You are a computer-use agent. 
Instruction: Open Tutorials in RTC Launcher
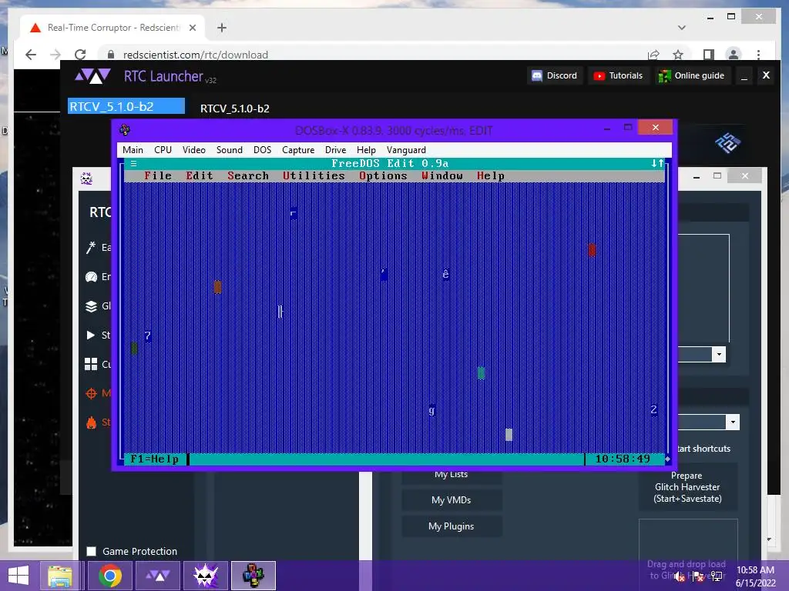[x=618, y=75]
